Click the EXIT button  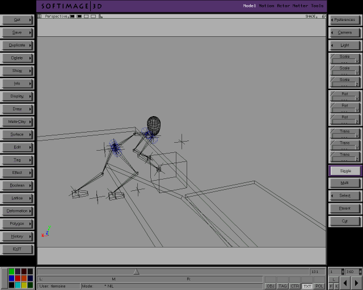pyautogui.click(x=17, y=249)
